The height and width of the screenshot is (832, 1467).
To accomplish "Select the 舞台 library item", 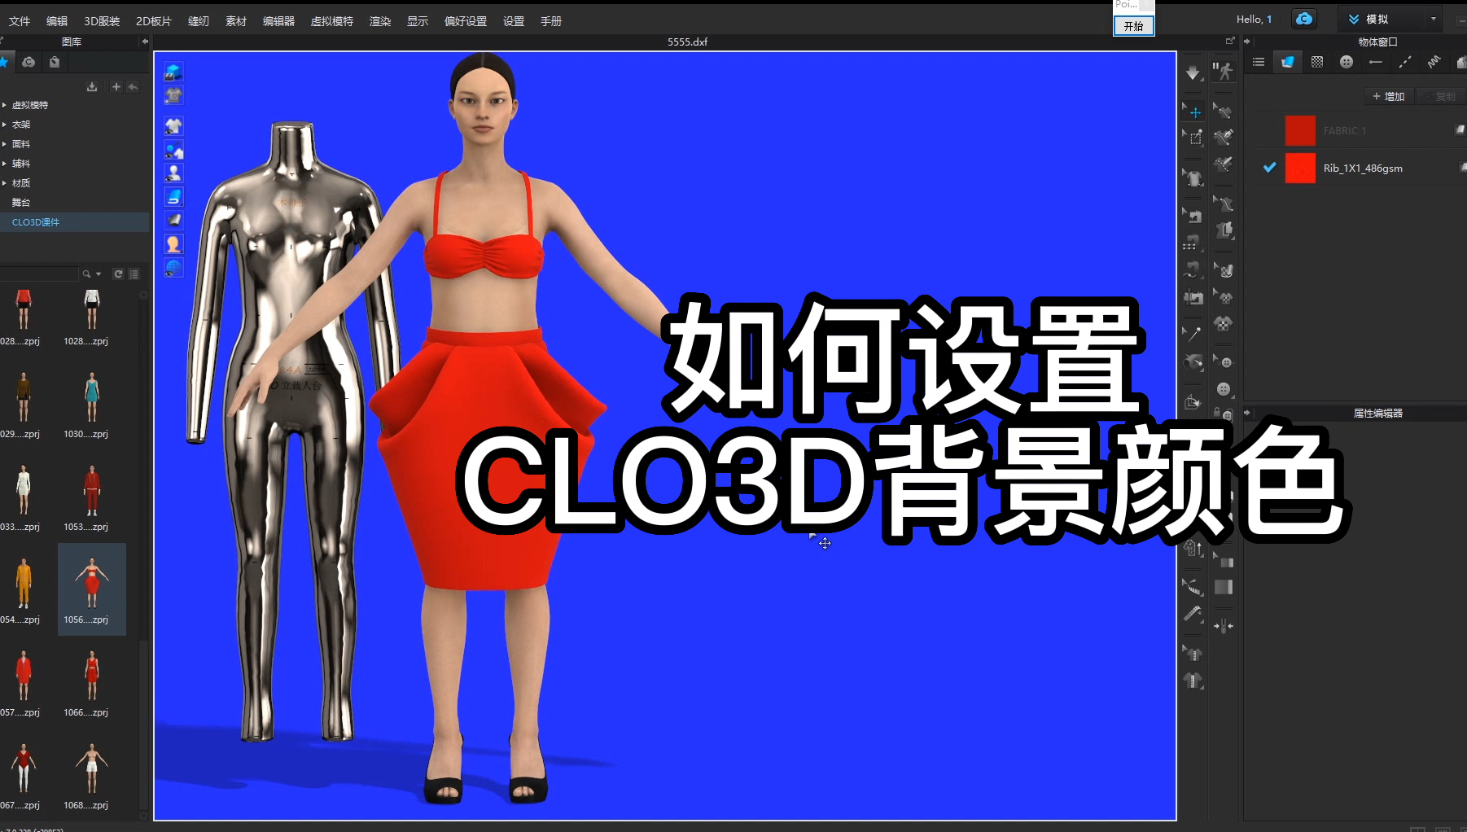I will [x=21, y=203].
